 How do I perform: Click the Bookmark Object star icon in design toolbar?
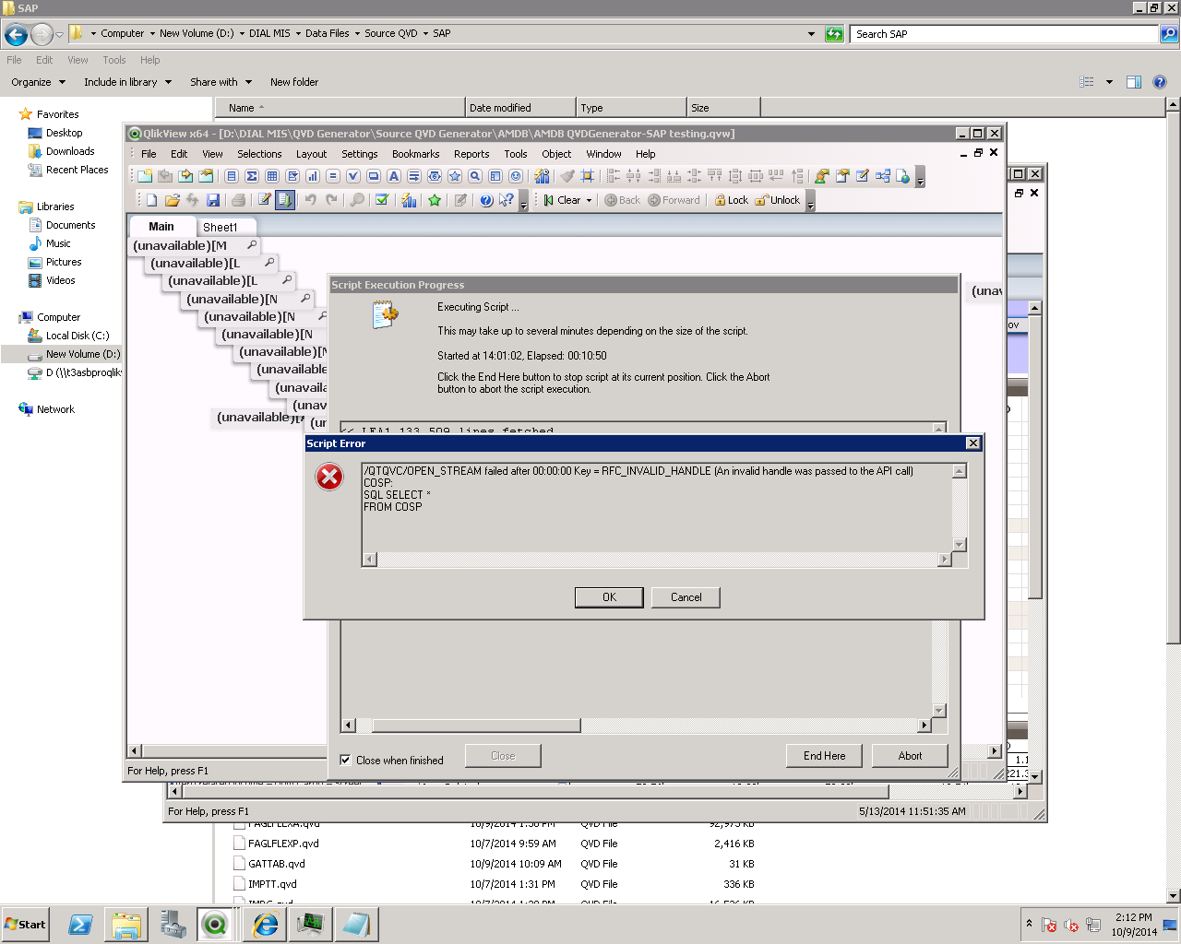coord(455,176)
